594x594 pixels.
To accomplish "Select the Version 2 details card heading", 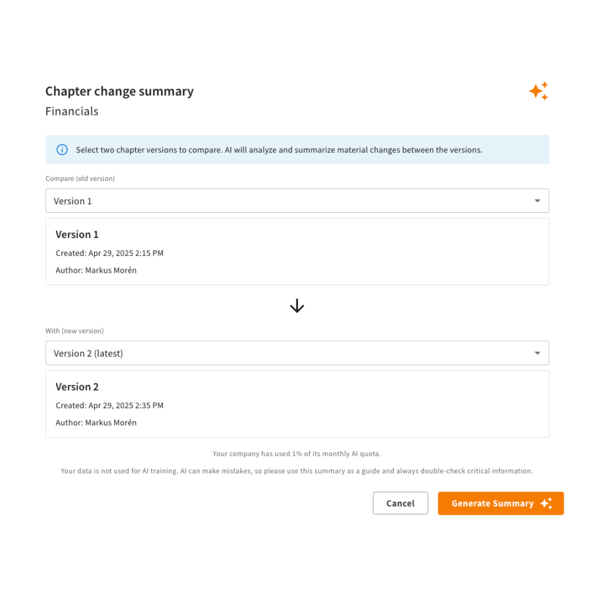I will [77, 387].
